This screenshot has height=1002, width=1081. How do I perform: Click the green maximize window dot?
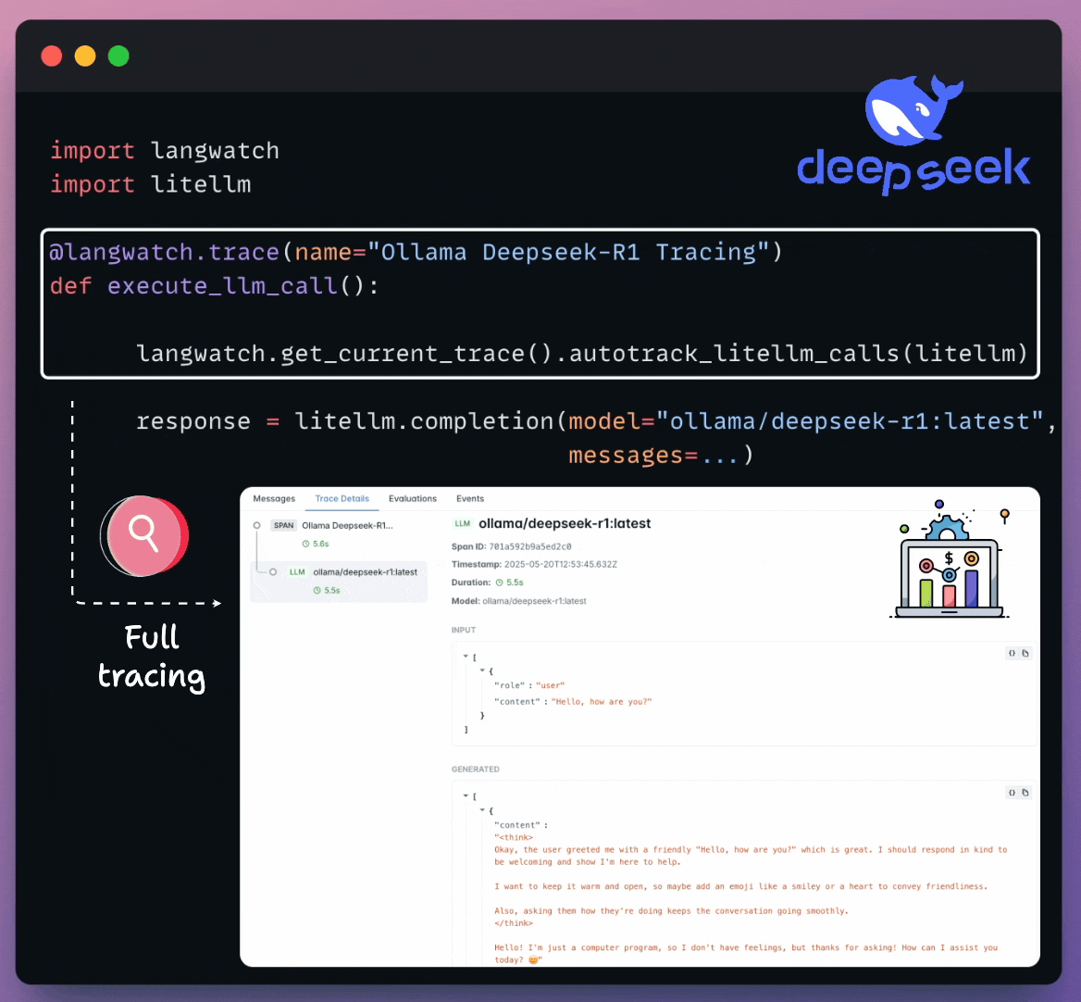(x=118, y=56)
